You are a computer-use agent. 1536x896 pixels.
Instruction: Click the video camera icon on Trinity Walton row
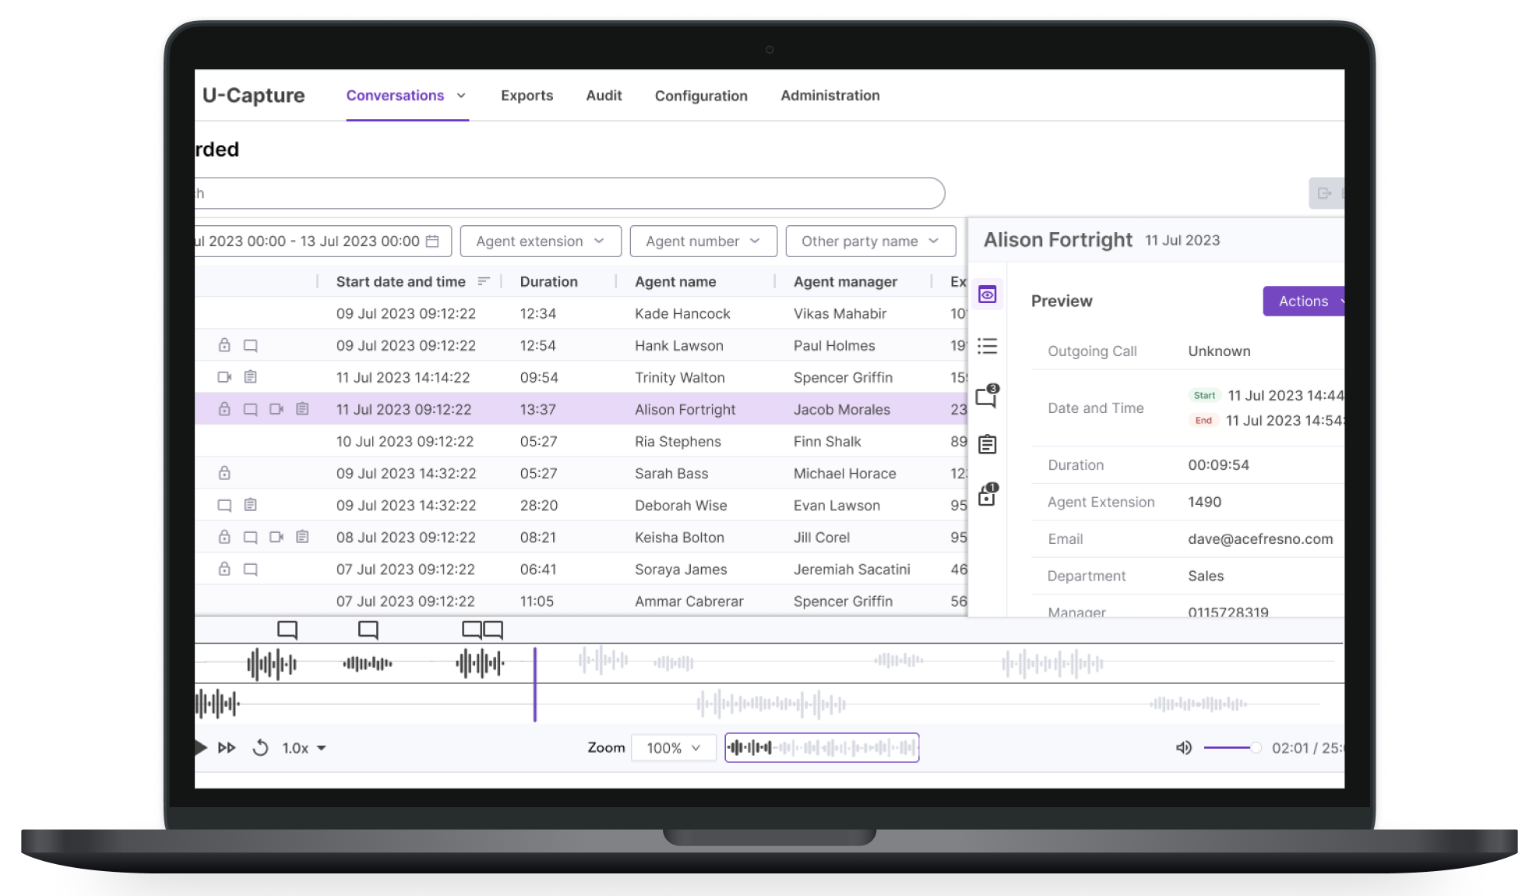click(x=224, y=377)
